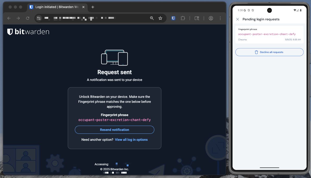
Task: Click the Wi-Fi icon in the phone status bar
Action: (x=295, y=10)
